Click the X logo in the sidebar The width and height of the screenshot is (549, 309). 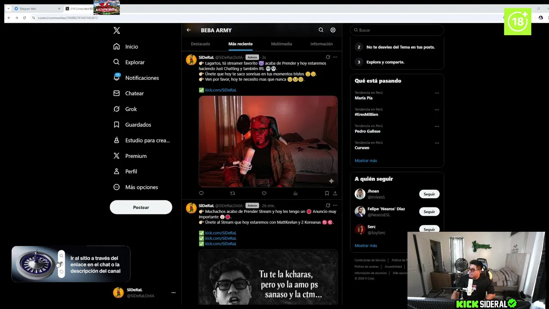[117, 30]
